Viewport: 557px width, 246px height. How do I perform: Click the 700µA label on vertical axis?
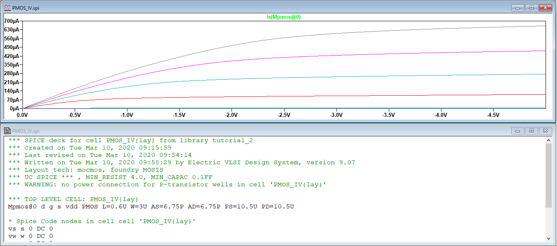point(12,21)
